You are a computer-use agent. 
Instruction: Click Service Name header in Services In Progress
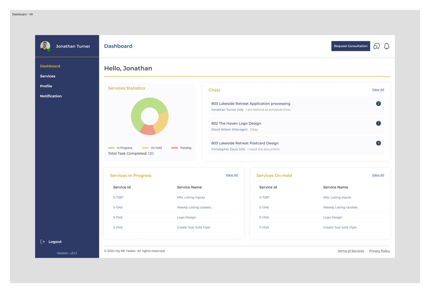pos(189,187)
